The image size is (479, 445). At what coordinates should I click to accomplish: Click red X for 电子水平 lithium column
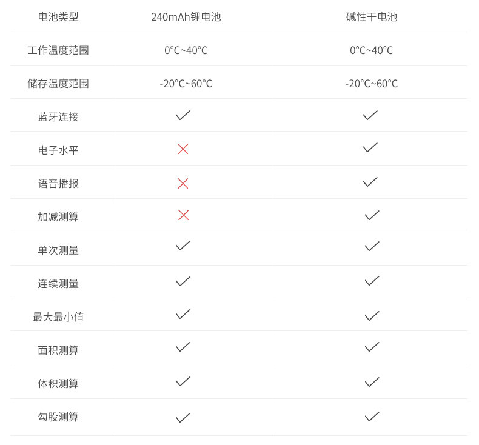click(183, 149)
